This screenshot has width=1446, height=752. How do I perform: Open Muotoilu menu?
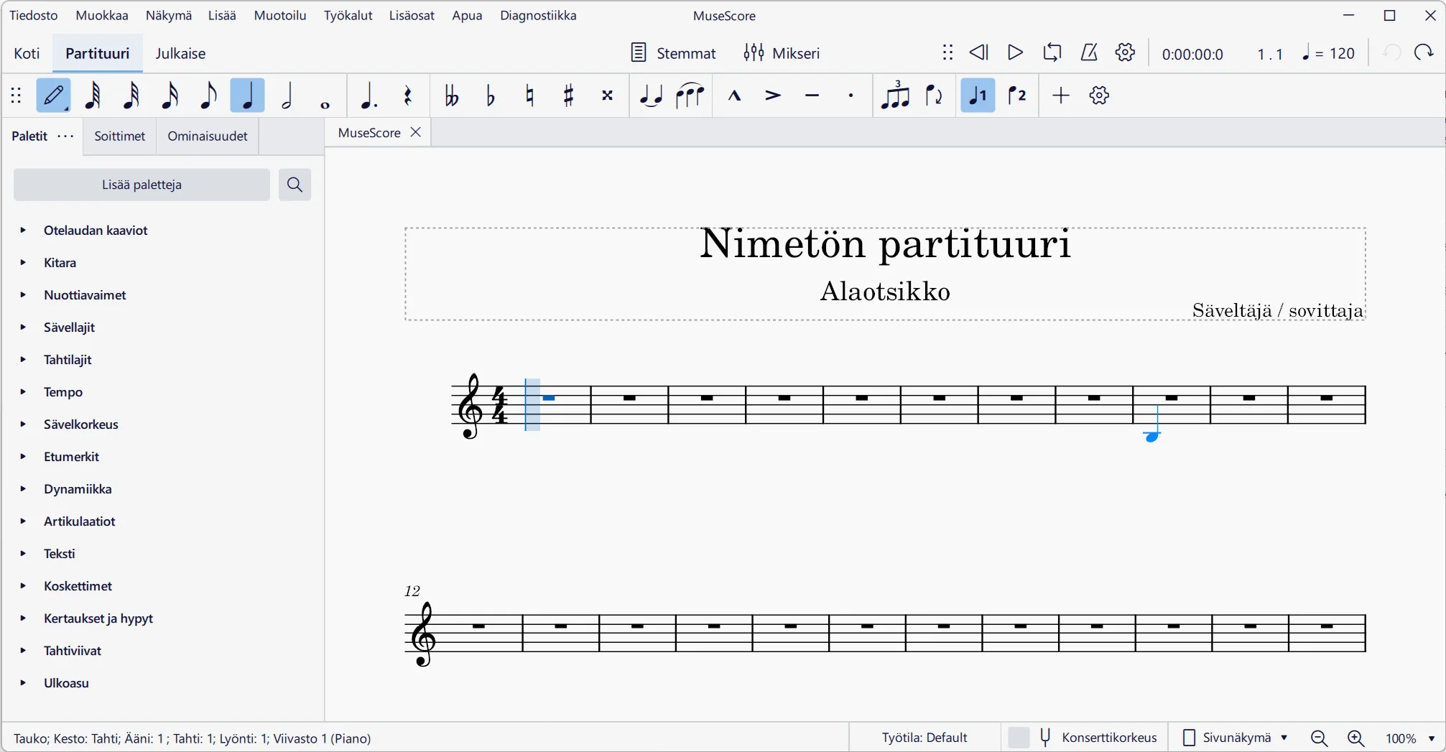280,15
